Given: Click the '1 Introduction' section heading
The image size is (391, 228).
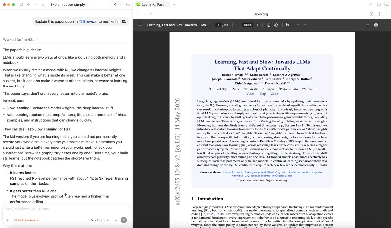Looking at the screenshot, I should click(x=207, y=199).
